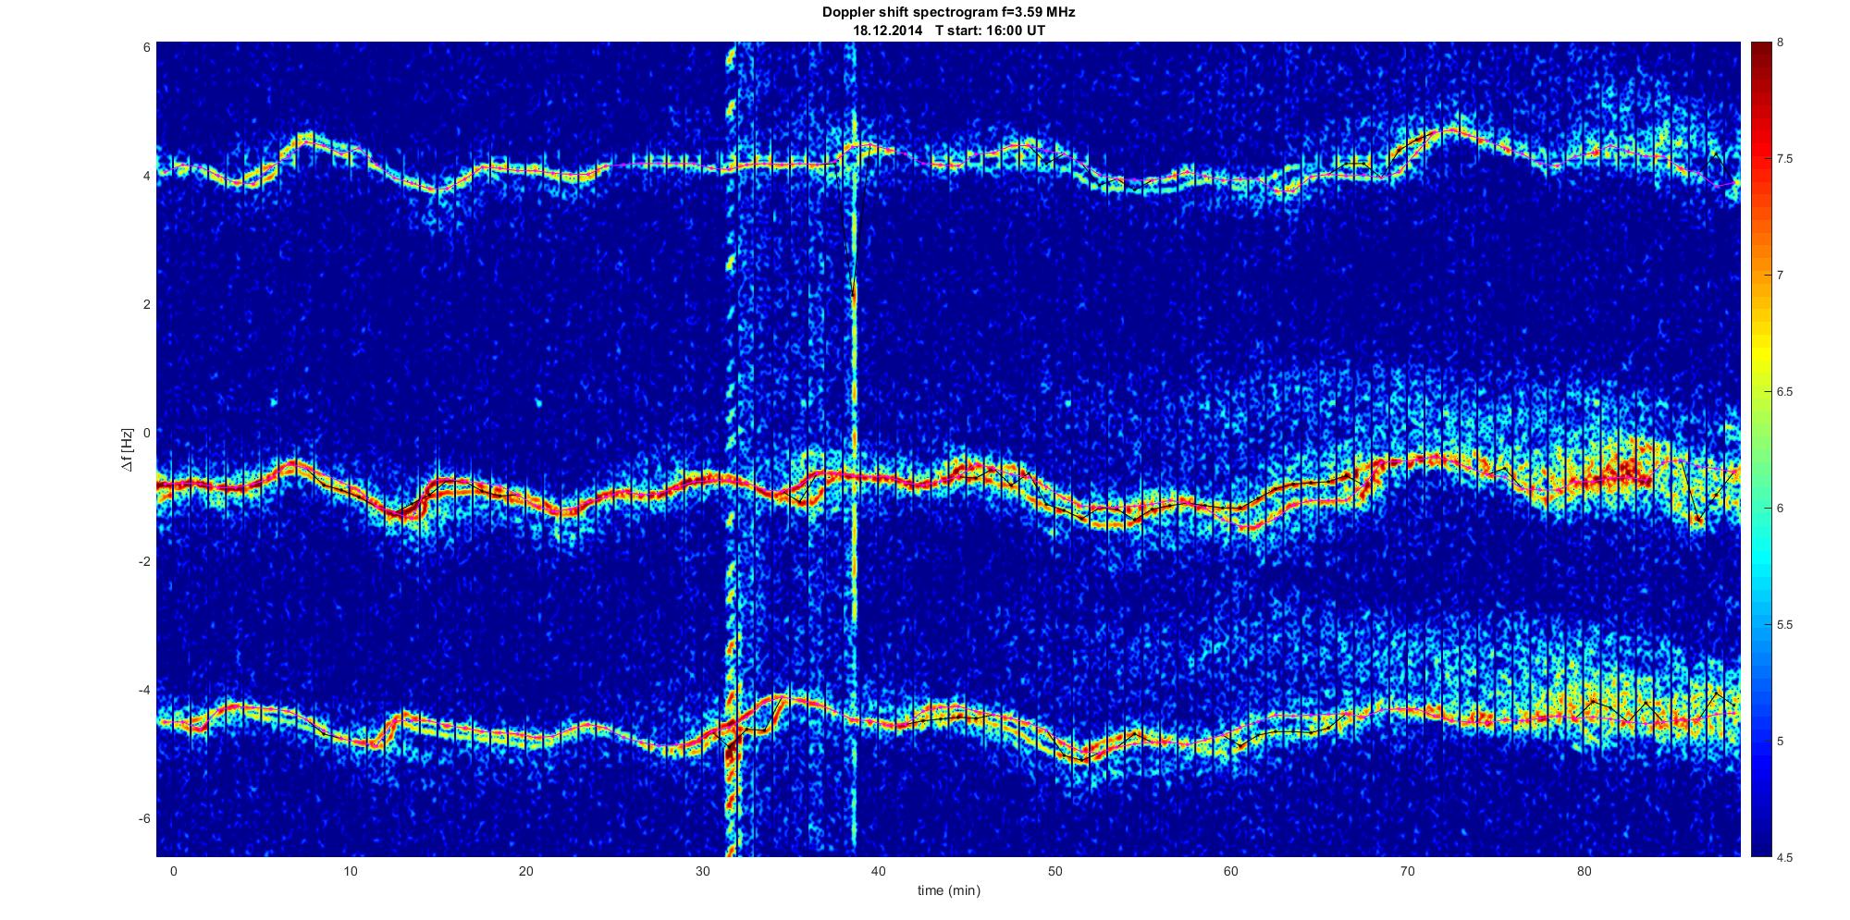Click y-axis tick label "2"

146,303
